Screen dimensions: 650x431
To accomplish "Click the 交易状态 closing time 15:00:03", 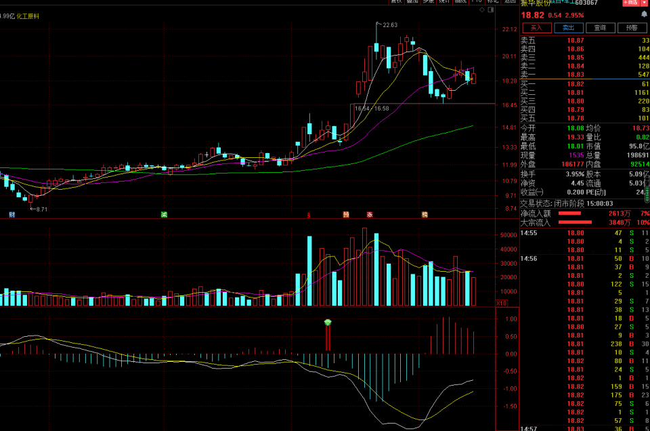I will (599, 204).
